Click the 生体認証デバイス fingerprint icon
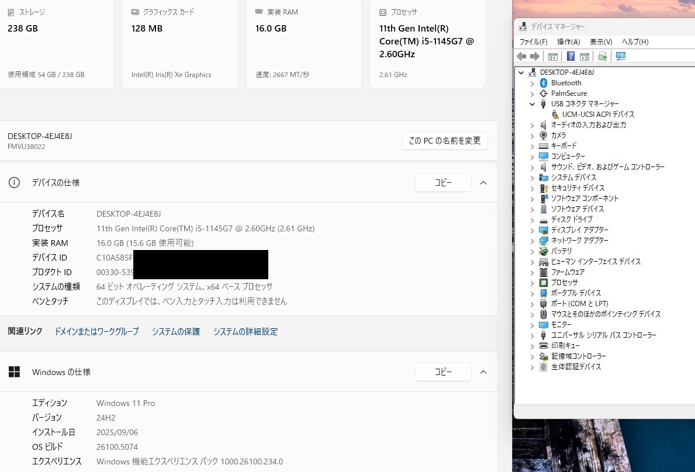The height and width of the screenshot is (472, 695). click(544, 367)
